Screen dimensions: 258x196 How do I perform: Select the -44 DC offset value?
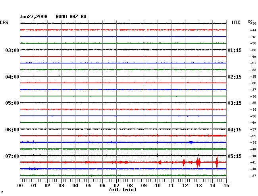point(253,30)
